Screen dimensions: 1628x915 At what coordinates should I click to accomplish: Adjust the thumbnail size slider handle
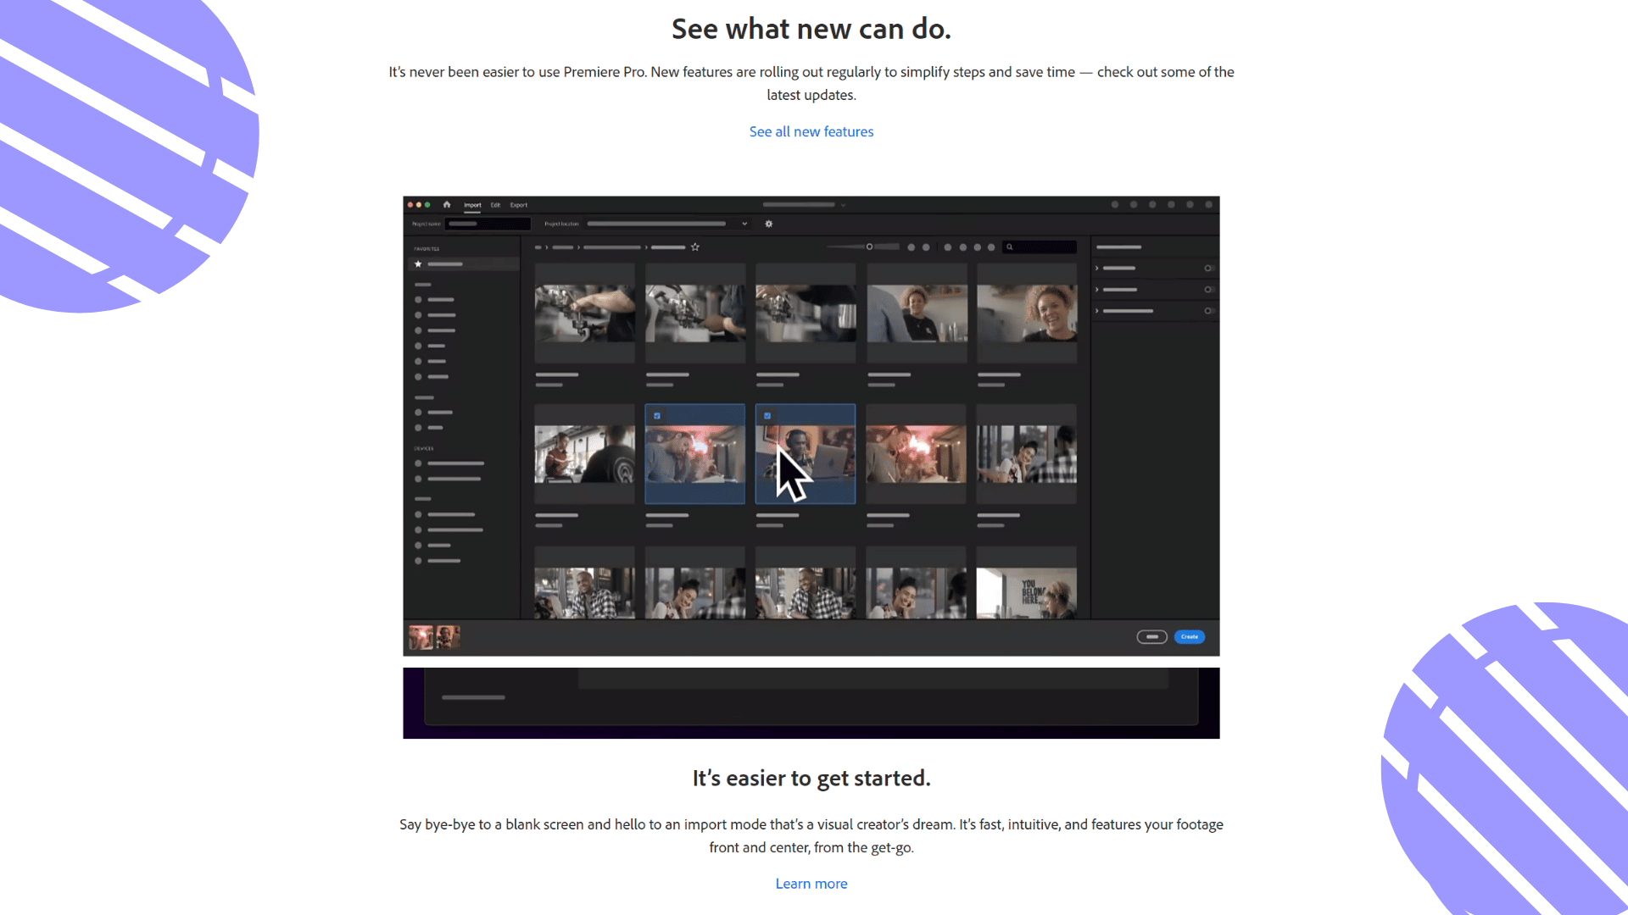(x=869, y=247)
